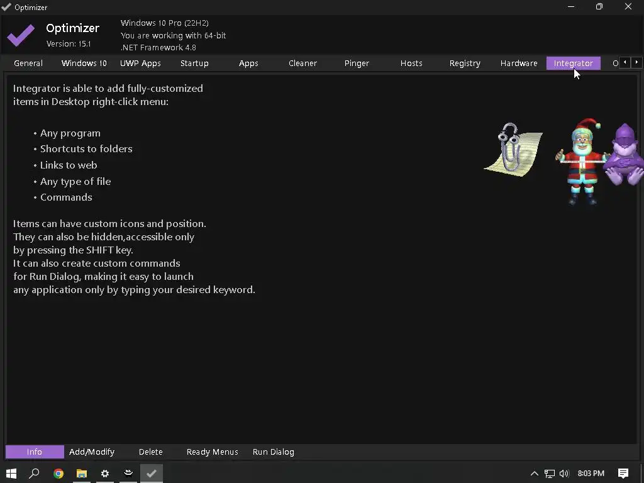Switch to the Windows 10 tab
The image size is (644, 483).
[x=84, y=64]
